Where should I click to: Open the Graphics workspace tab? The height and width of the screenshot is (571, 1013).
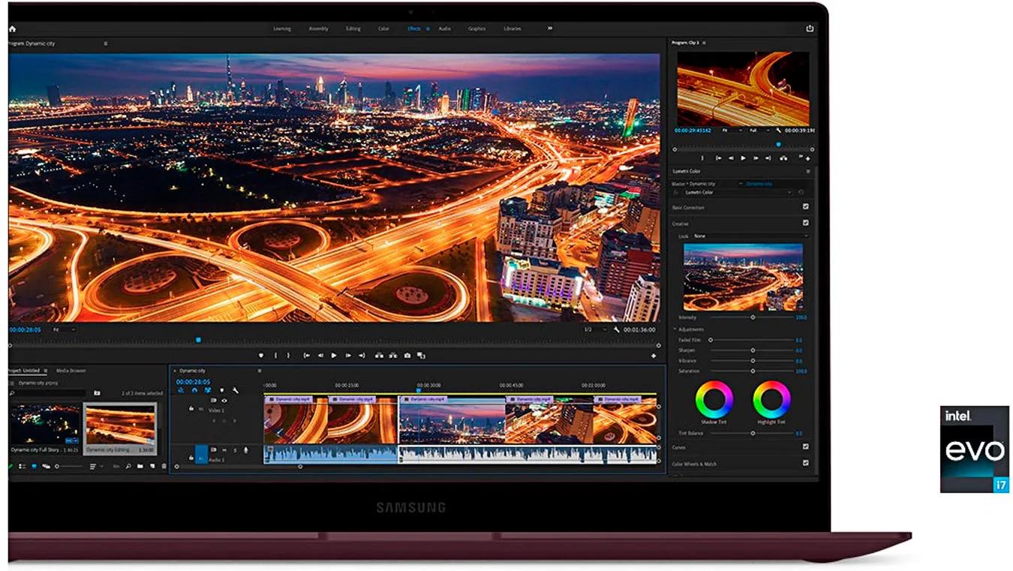point(476,29)
